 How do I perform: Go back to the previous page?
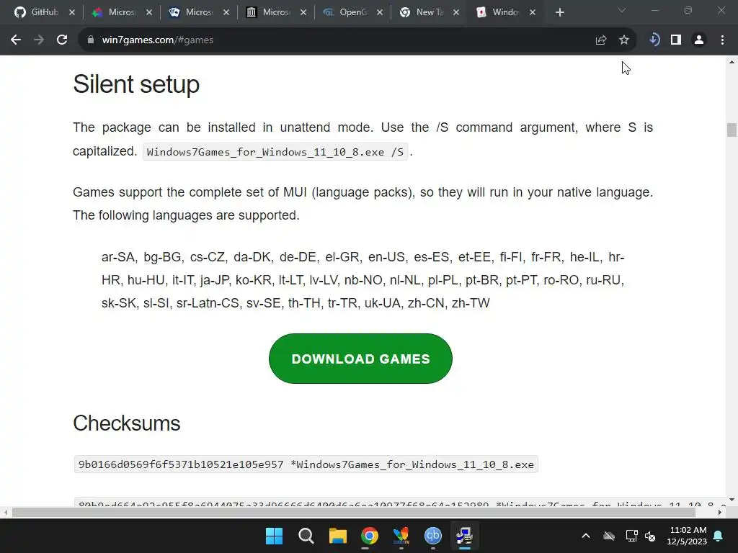tap(16, 40)
